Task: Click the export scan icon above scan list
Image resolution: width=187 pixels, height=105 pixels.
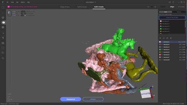Action: click(164, 38)
